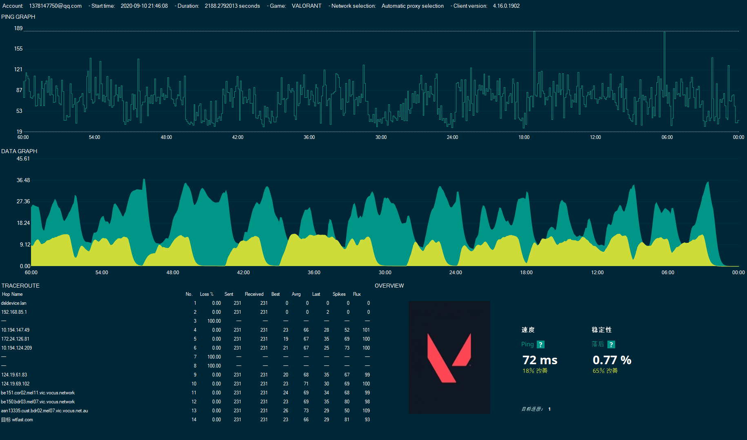
Task: Click the Received column header
Action: coord(254,294)
